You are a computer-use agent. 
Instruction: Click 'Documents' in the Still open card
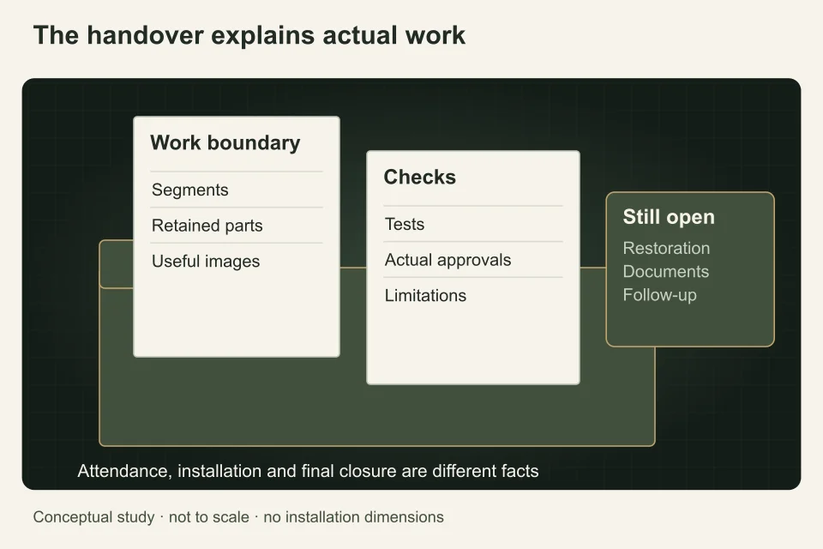pos(665,272)
